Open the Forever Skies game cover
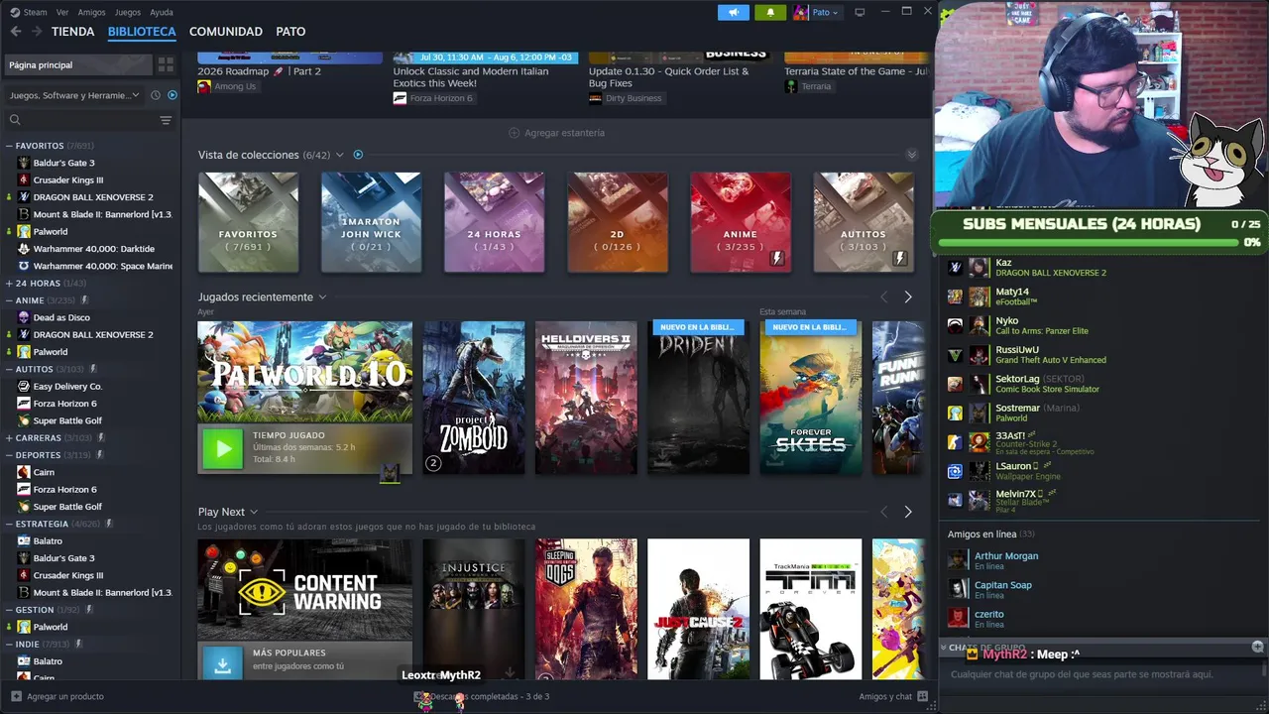The width and height of the screenshot is (1269, 714). (x=811, y=398)
